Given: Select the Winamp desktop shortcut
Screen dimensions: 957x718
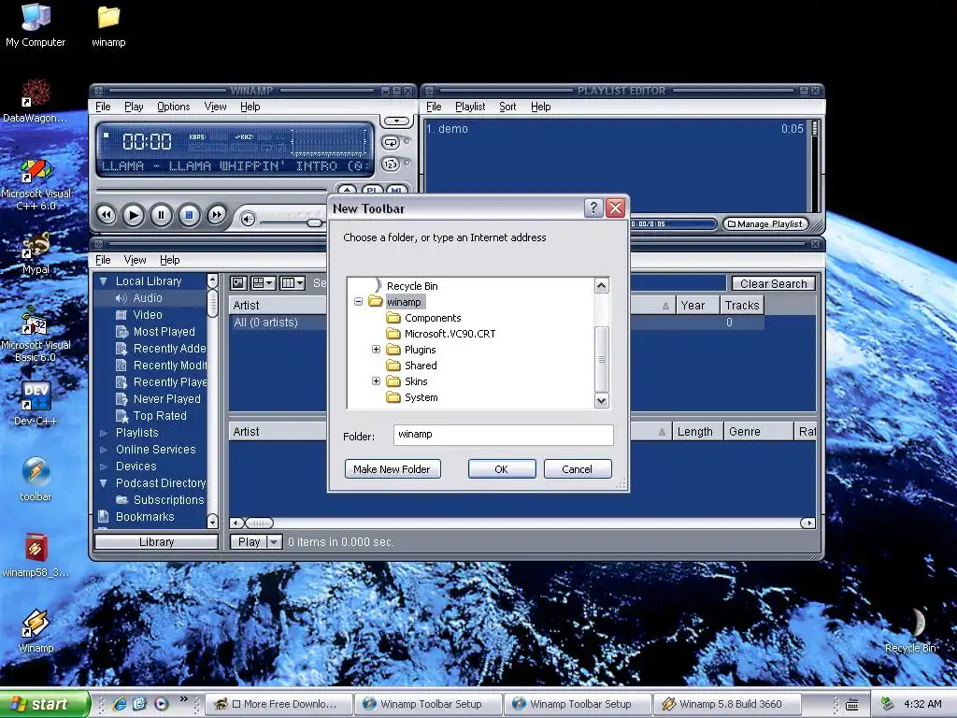Looking at the screenshot, I should point(36,631).
